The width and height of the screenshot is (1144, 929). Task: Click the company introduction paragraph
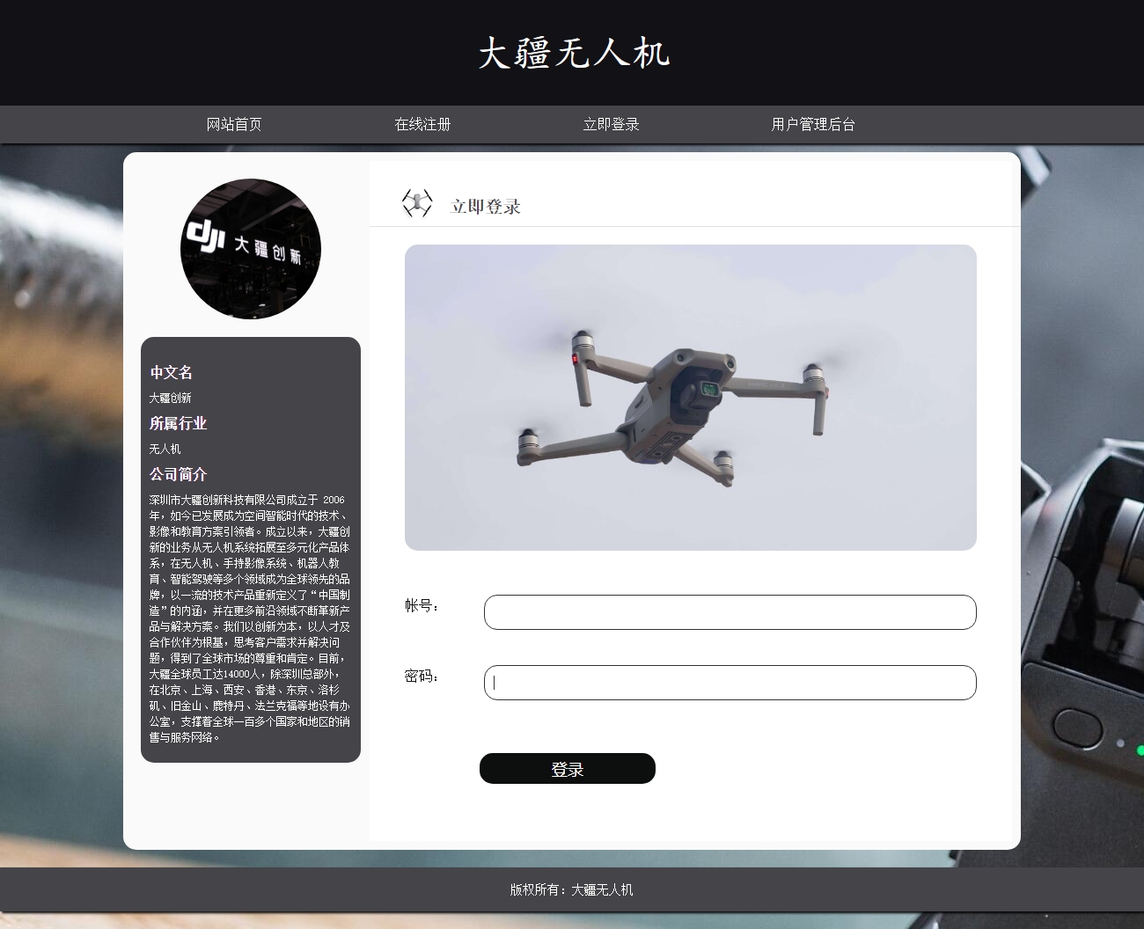(x=250, y=618)
